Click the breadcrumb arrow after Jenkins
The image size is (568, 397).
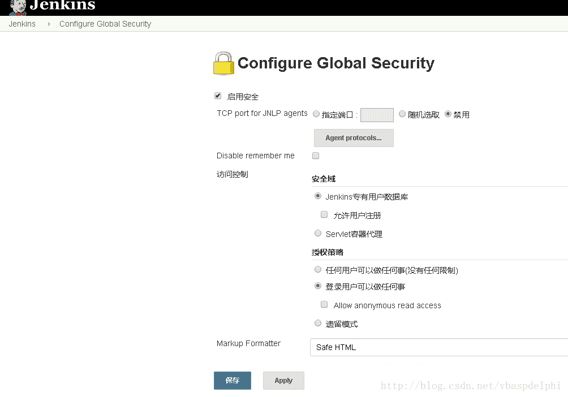[x=49, y=24]
